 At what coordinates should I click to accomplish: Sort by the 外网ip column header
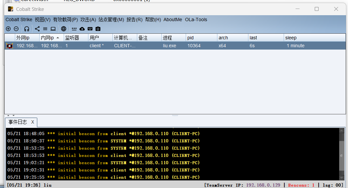coord(27,38)
